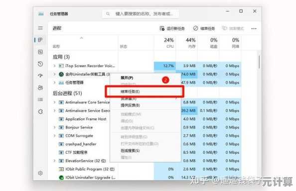Viewport: 296px width, 191px height.
Task: Click the vertical scrollbar of process list
Action: coord(260,62)
